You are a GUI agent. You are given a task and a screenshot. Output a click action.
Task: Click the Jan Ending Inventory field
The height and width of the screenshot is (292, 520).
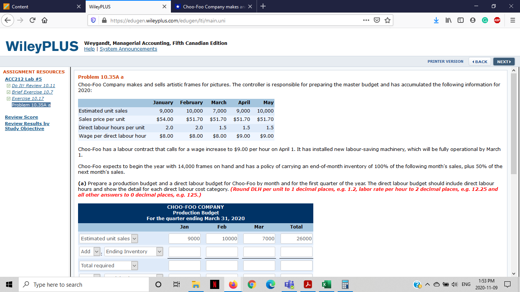point(185,252)
